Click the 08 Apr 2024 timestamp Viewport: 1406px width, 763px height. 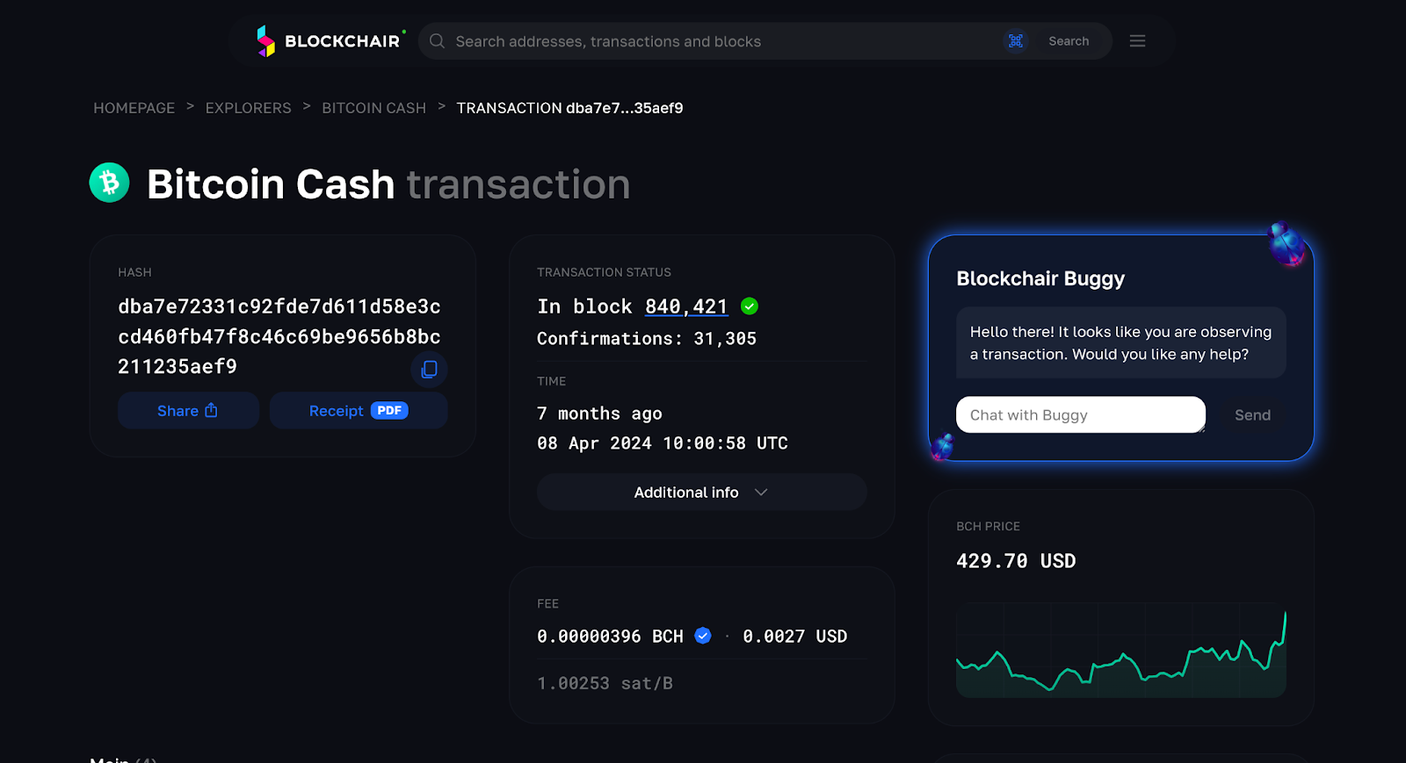click(663, 443)
